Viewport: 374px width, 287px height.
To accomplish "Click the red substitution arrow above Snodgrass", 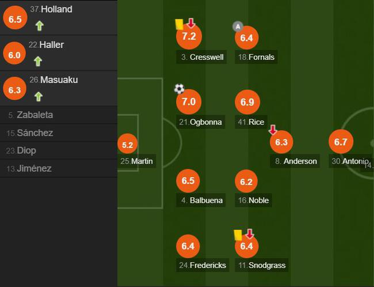I will [x=250, y=234].
